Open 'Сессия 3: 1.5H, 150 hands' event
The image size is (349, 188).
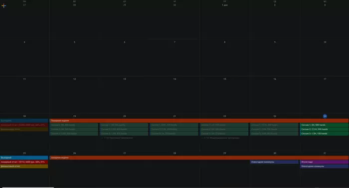pyautogui.click(x=324, y=134)
